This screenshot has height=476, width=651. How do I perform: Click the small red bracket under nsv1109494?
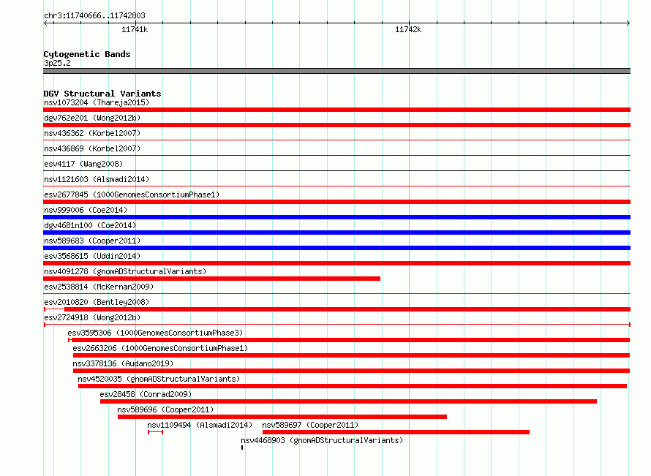[x=155, y=432]
